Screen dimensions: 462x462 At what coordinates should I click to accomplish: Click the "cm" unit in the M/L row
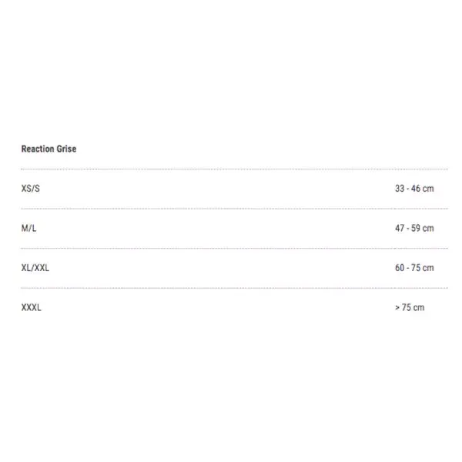coord(428,229)
